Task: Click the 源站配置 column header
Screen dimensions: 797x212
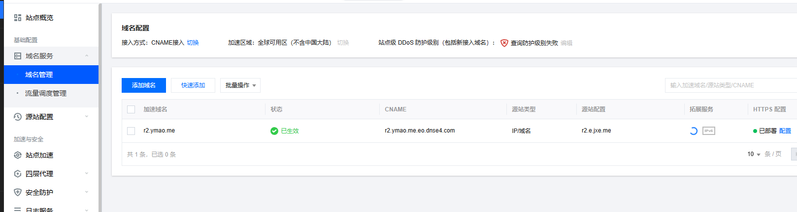Action: (594, 109)
